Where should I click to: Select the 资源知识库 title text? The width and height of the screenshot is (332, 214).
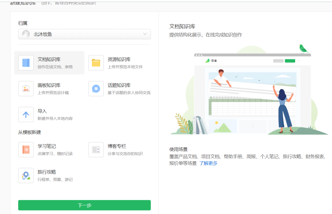coord(119,59)
